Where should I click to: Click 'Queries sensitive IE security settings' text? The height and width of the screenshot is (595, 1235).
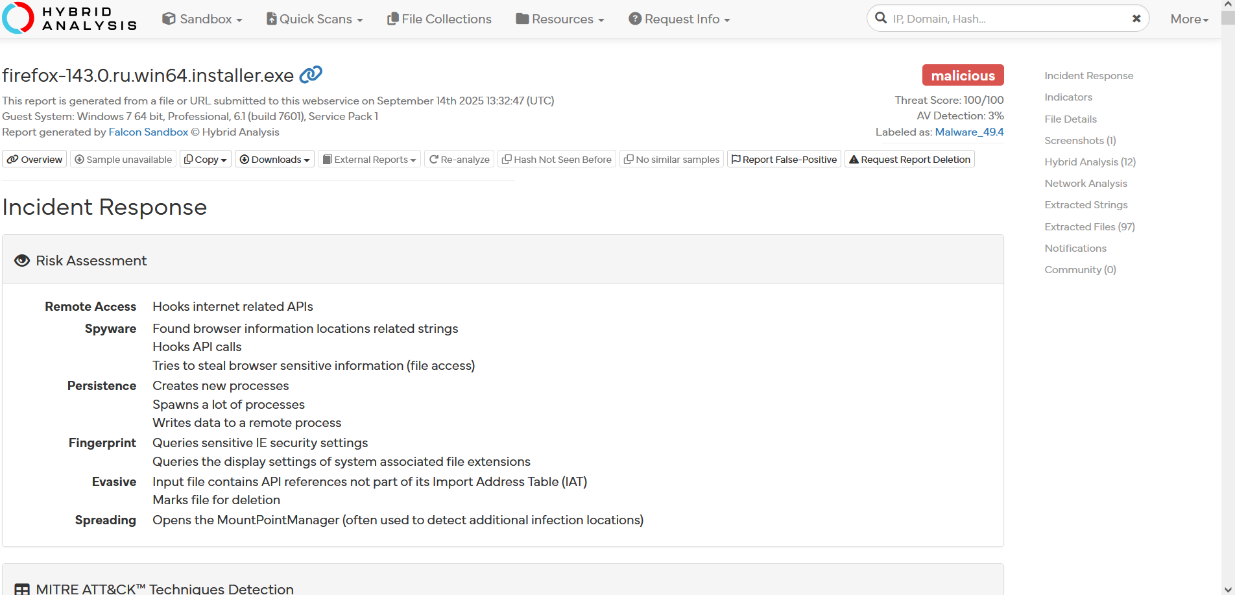click(x=260, y=443)
